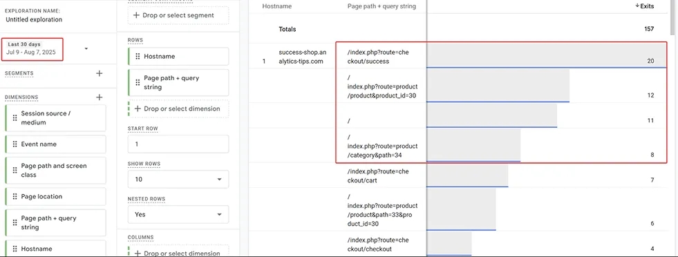Viewport: 678px width, 257px height.
Task: Click the Rows section label
Action: coord(135,40)
